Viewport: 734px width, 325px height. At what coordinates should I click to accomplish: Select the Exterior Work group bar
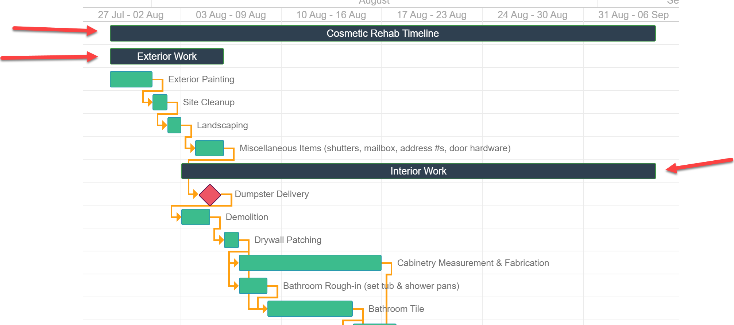(x=167, y=56)
